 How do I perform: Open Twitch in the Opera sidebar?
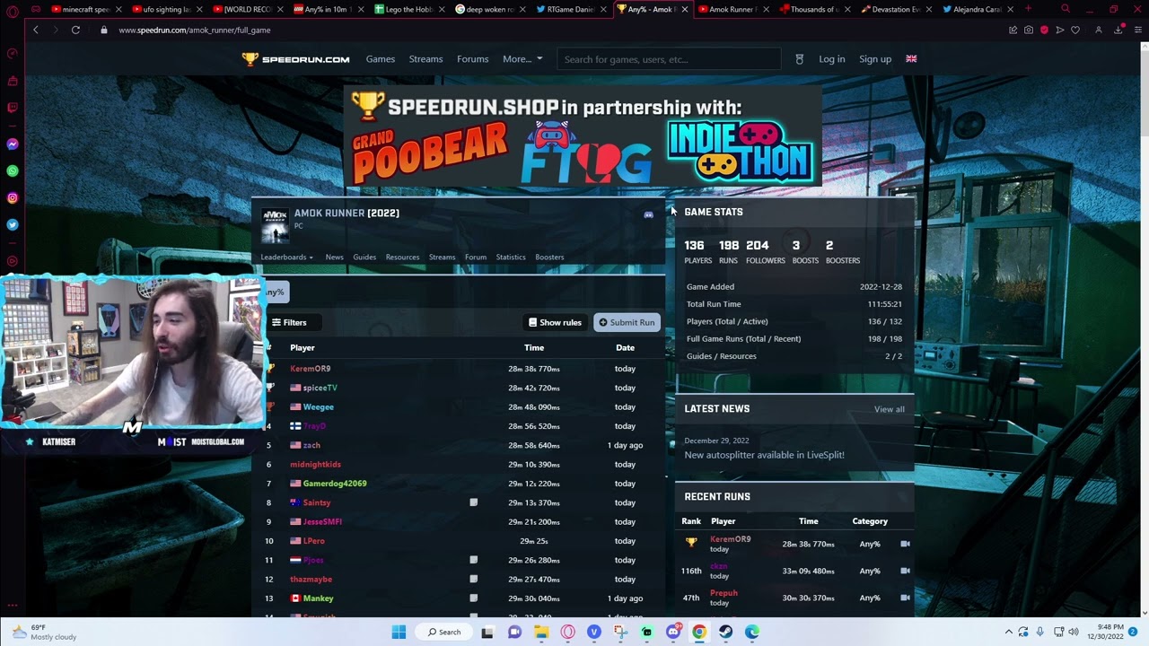(x=13, y=108)
